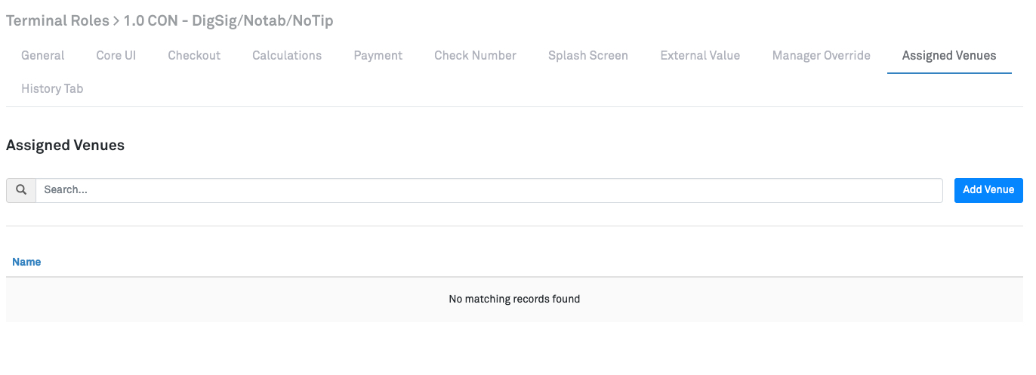Open the Splash Screen tab
The height and width of the screenshot is (375, 1036).
tap(588, 55)
